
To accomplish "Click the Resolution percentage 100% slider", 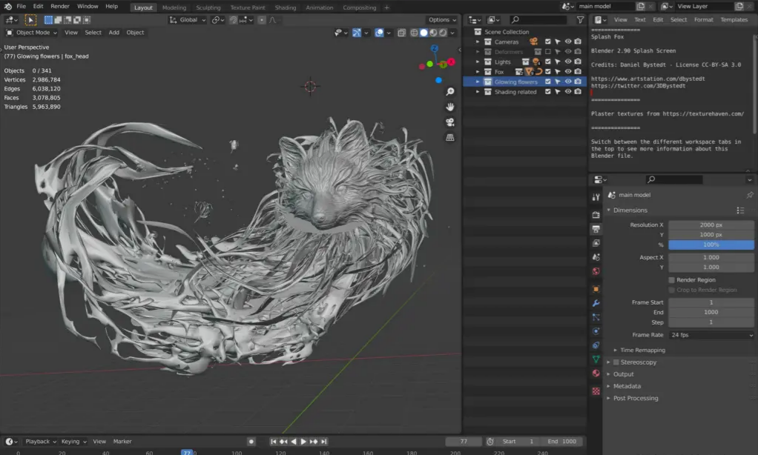I will click(x=711, y=245).
